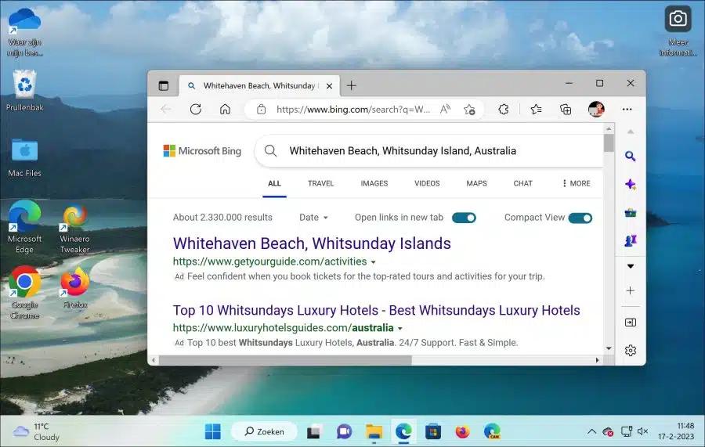Switch to the TRAVEL tab
Viewport: 705px width, 447px height.
[320, 183]
